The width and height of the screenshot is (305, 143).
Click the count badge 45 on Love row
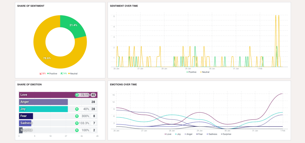pos(93,95)
